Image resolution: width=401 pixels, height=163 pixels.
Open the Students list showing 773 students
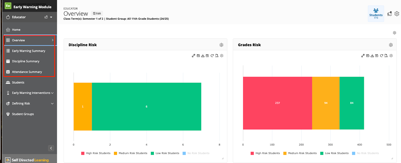375,14
